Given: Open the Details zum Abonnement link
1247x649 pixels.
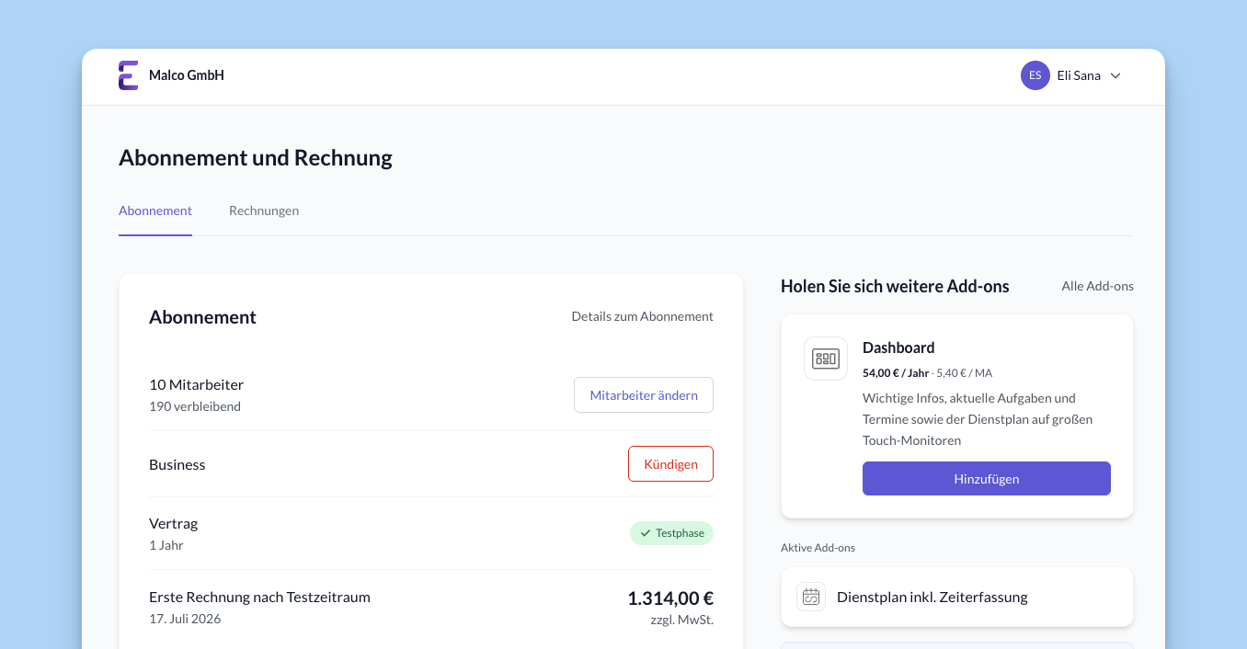Looking at the screenshot, I should click(x=643, y=316).
